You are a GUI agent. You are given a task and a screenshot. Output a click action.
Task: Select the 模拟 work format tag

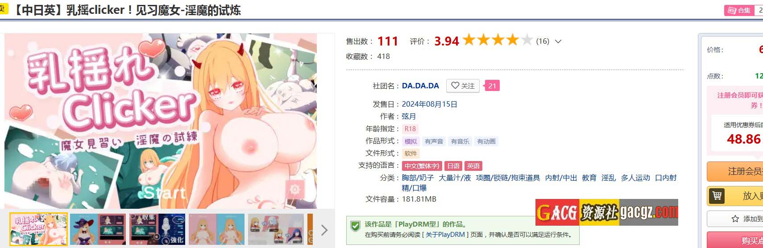coord(411,141)
